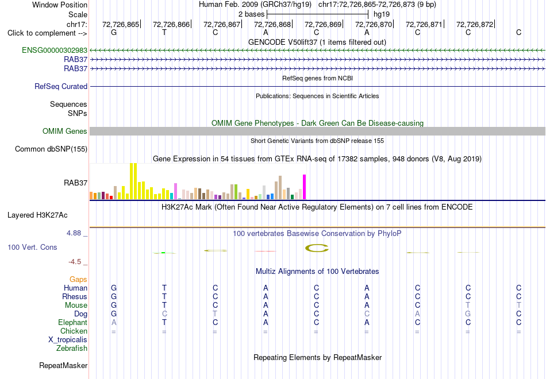Open 'Publications: Sequences in Scientific Articles' title
546x379 pixels.
(317, 96)
